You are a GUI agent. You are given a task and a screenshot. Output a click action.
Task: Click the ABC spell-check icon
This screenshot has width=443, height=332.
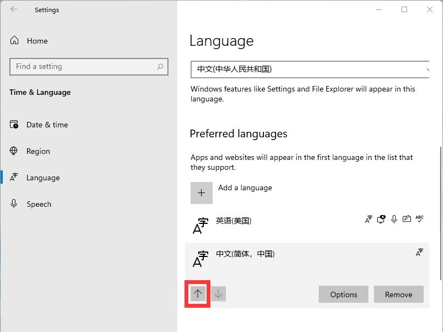point(419,219)
